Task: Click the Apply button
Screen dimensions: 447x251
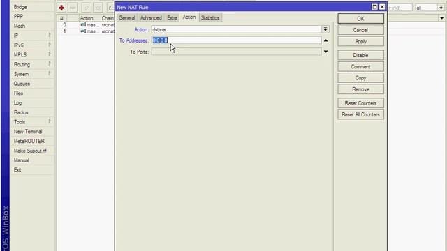Action: tap(360, 41)
